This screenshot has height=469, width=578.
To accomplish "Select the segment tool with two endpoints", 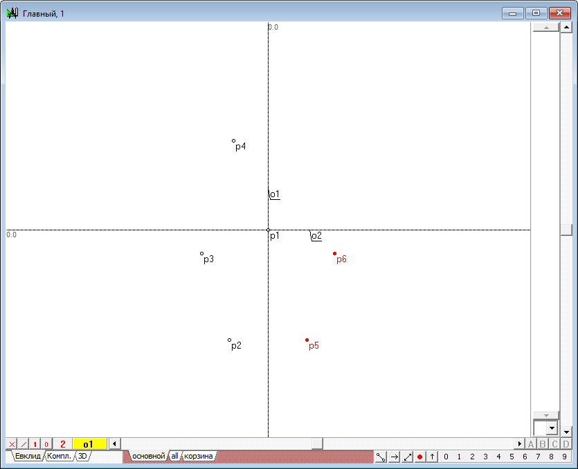I will click(381, 457).
